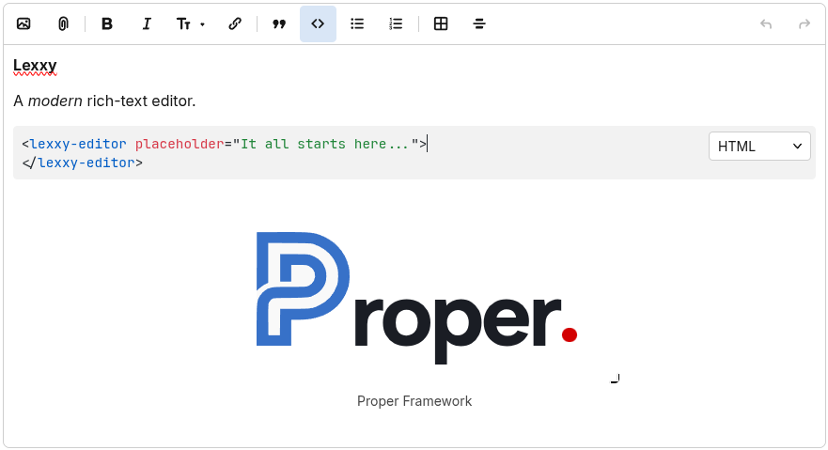Click the italic word "modern"

[x=55, y=101]
